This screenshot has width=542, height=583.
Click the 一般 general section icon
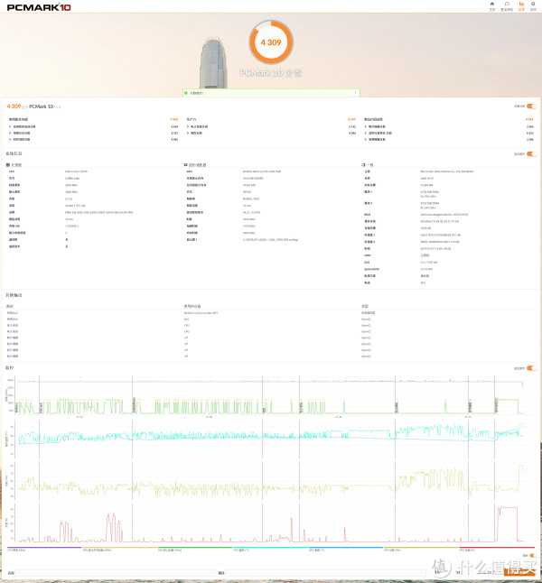[363, 165]
